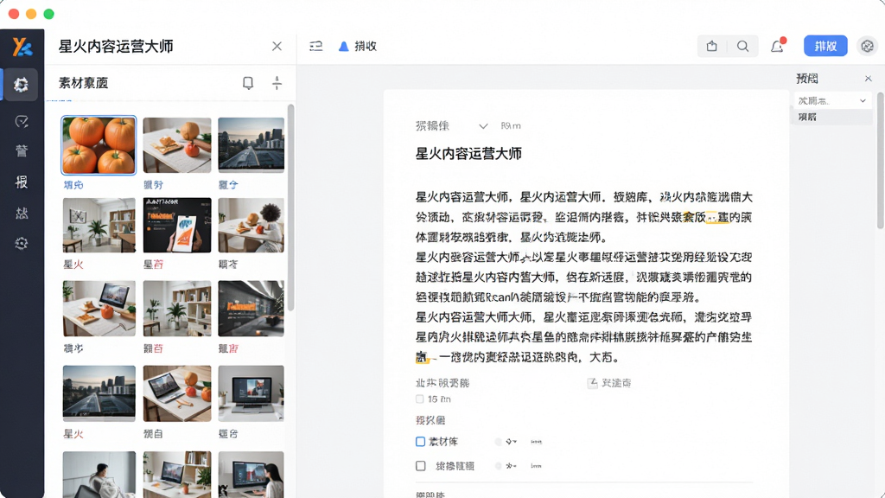885x498 pixels.
Task: Click the link with the edit-document icon
Action: click(x=609, y=383)
